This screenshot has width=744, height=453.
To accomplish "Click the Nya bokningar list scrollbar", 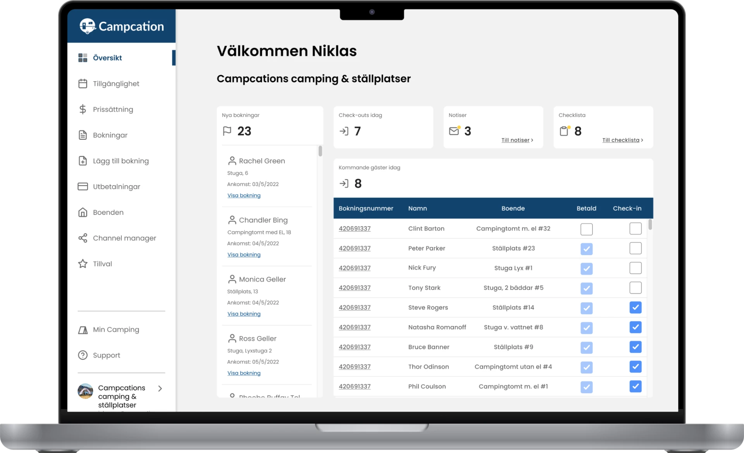I will pos(320,151).
